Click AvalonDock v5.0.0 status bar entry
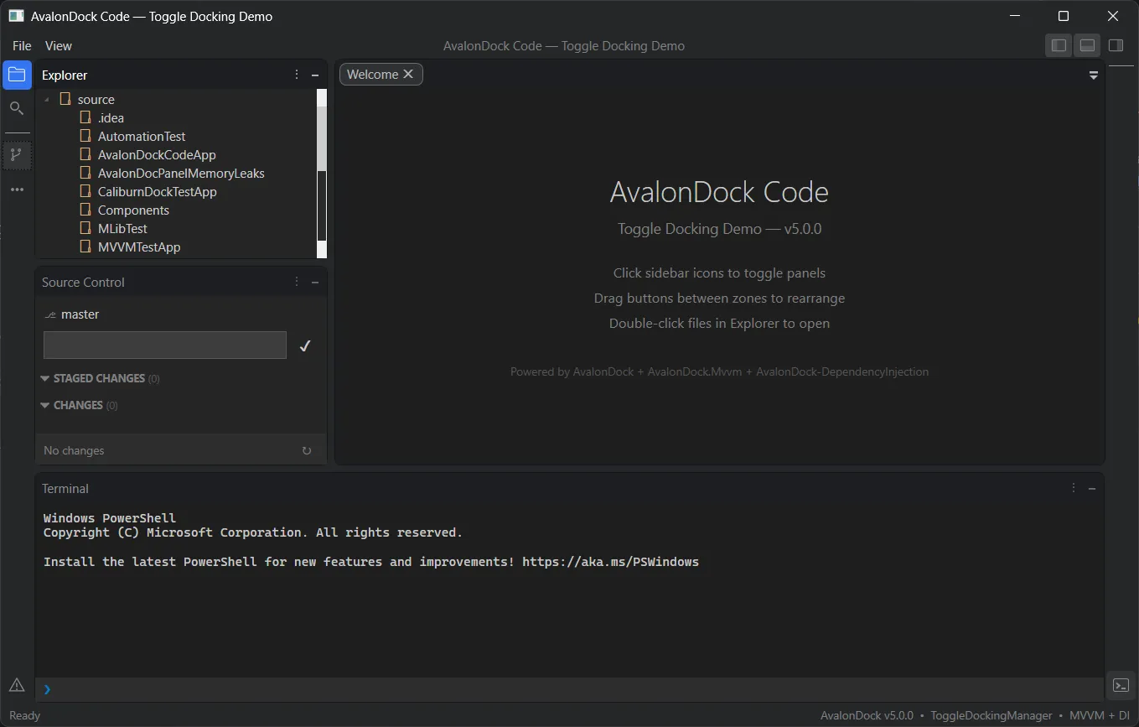 (x=867, y=715)
